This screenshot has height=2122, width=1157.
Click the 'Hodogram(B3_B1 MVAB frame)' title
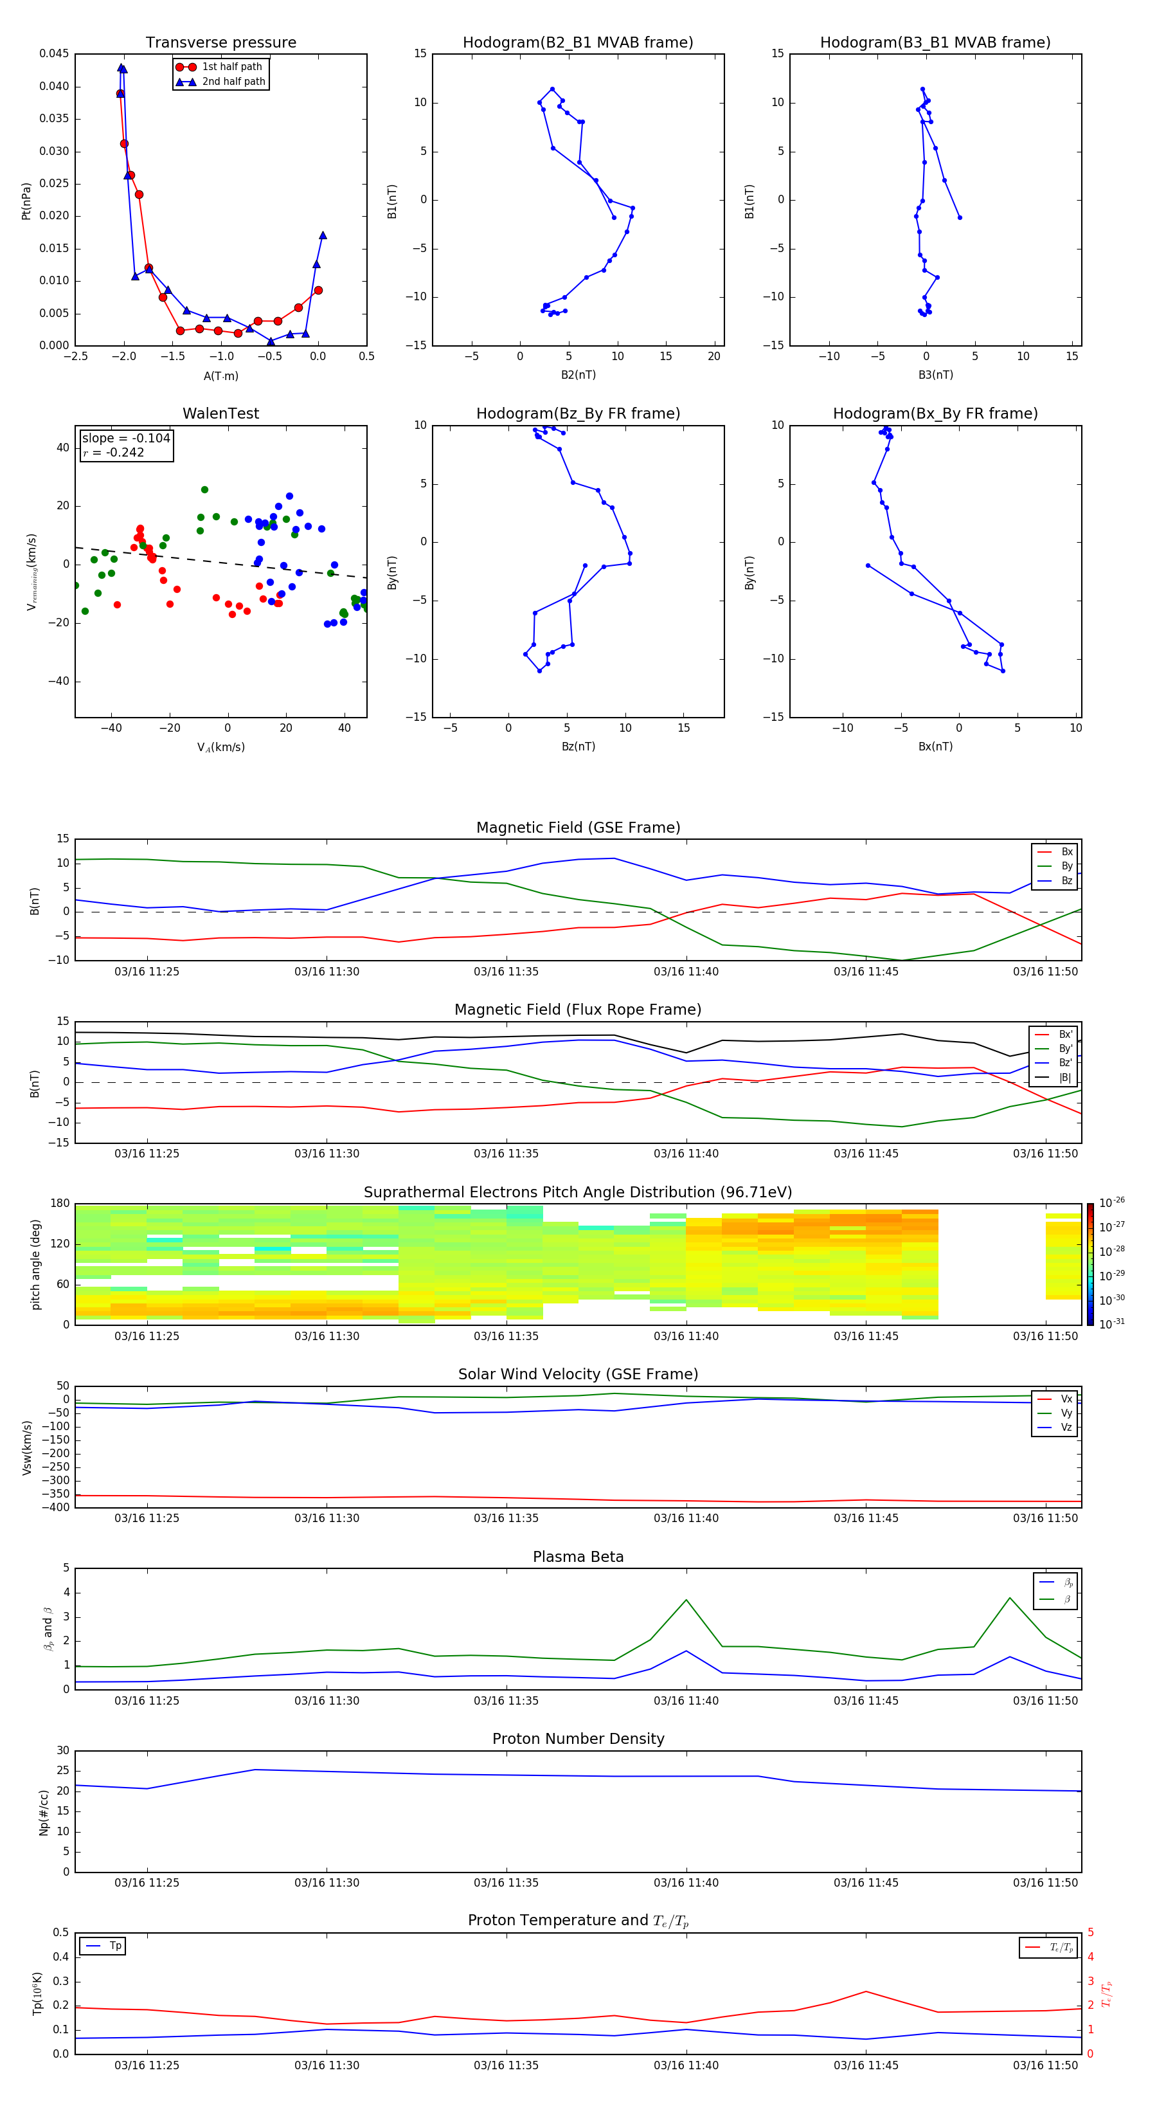click(x=935, y=43)
